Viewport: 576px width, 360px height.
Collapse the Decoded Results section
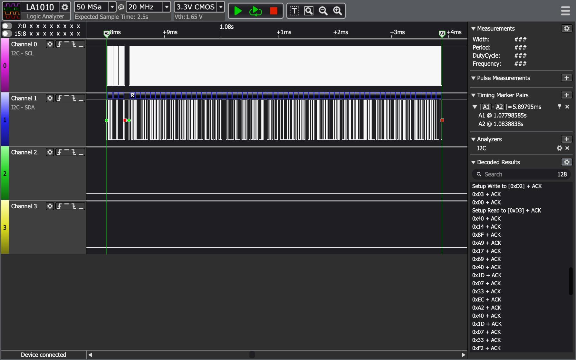[x=473, y=162]
